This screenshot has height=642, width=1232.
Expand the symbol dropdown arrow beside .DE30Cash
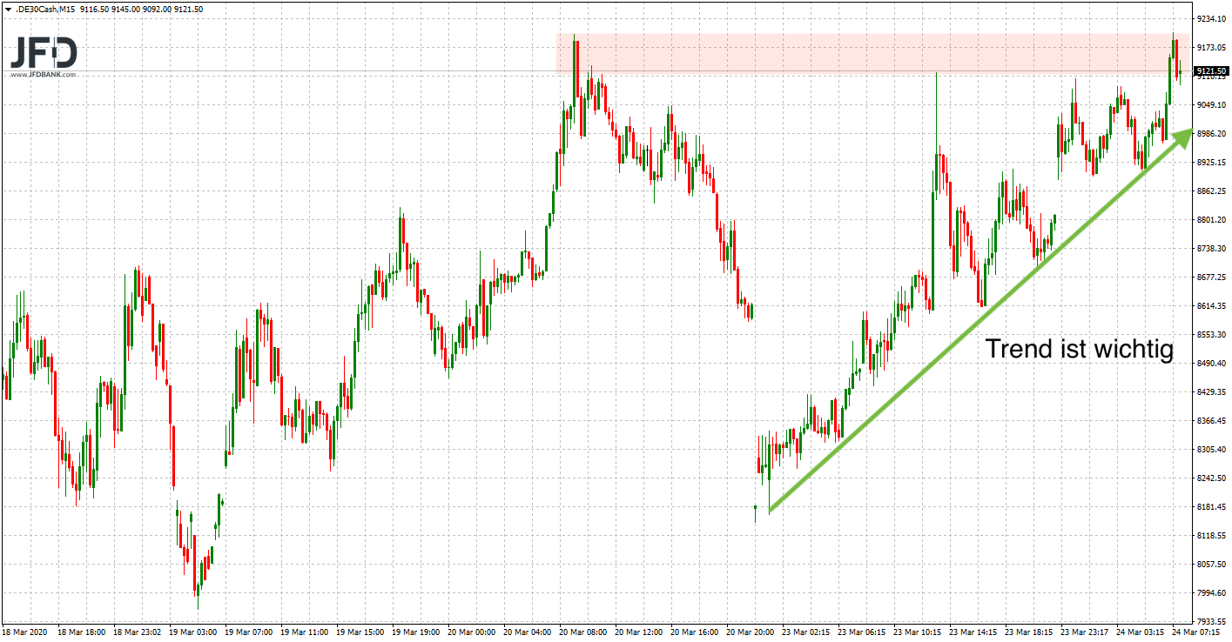(x=9, y=9)
